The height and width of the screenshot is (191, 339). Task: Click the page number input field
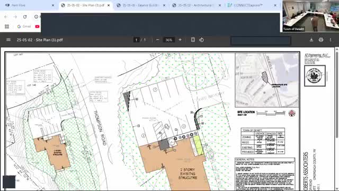(136, 40)
